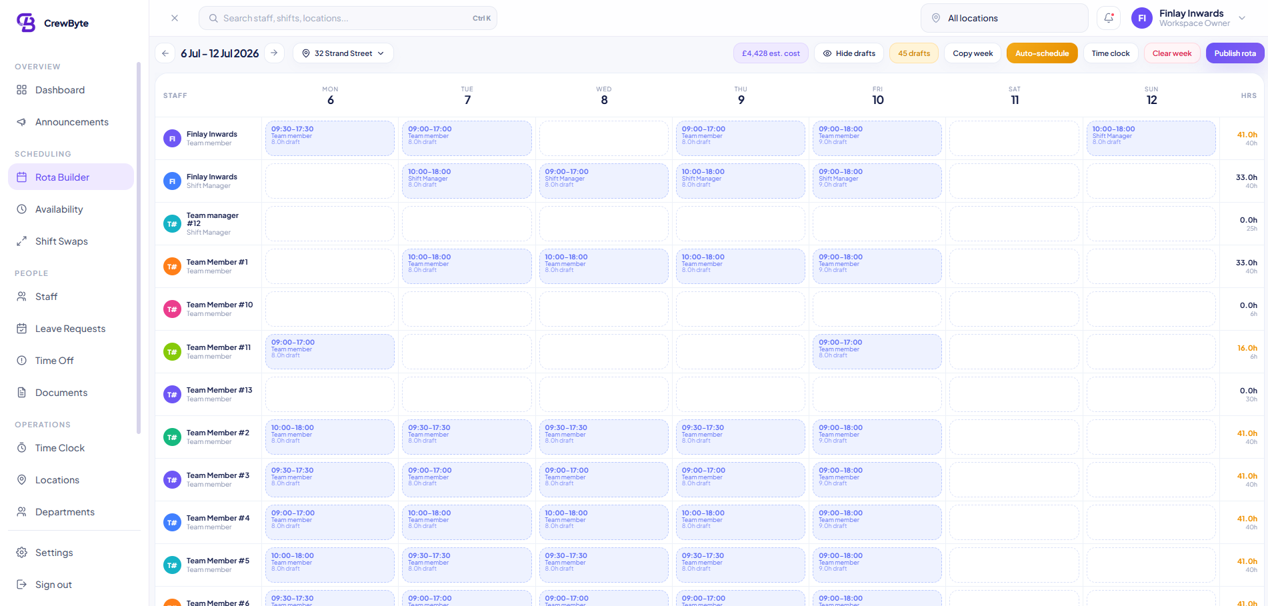Click Publish rota button
1268x606 pixels.
[x=1235, y=53]
